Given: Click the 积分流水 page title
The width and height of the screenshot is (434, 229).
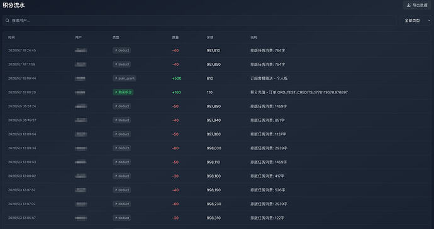Looking at the screenshot, I should [14, 5].
